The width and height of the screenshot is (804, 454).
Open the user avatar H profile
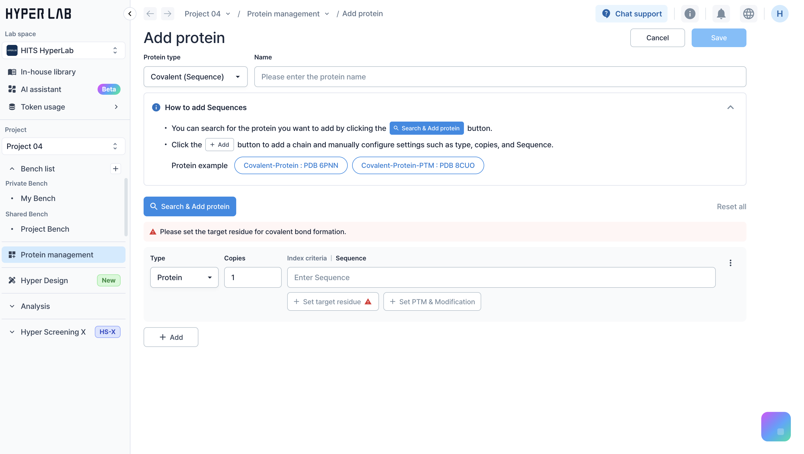click(779, 14)
